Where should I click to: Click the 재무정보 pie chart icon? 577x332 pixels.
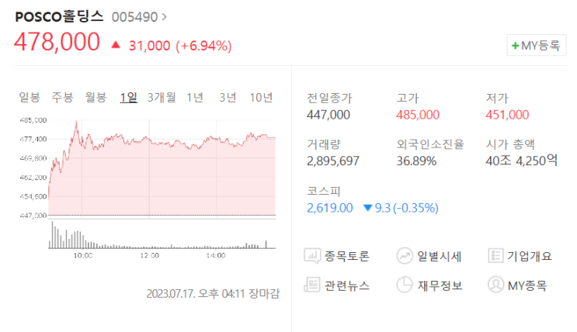pyautogui.click(x=404, y=285)
